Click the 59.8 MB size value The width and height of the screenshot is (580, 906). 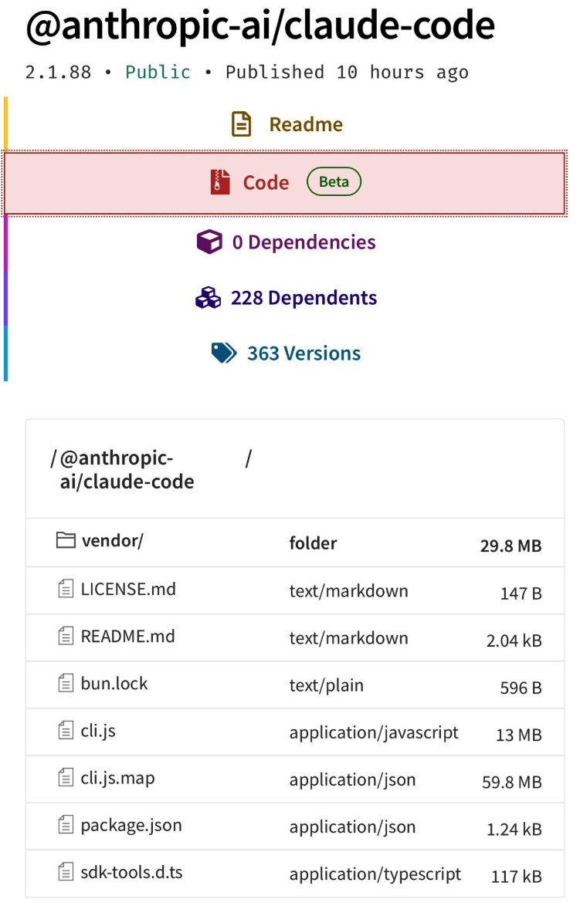(512, 782)
